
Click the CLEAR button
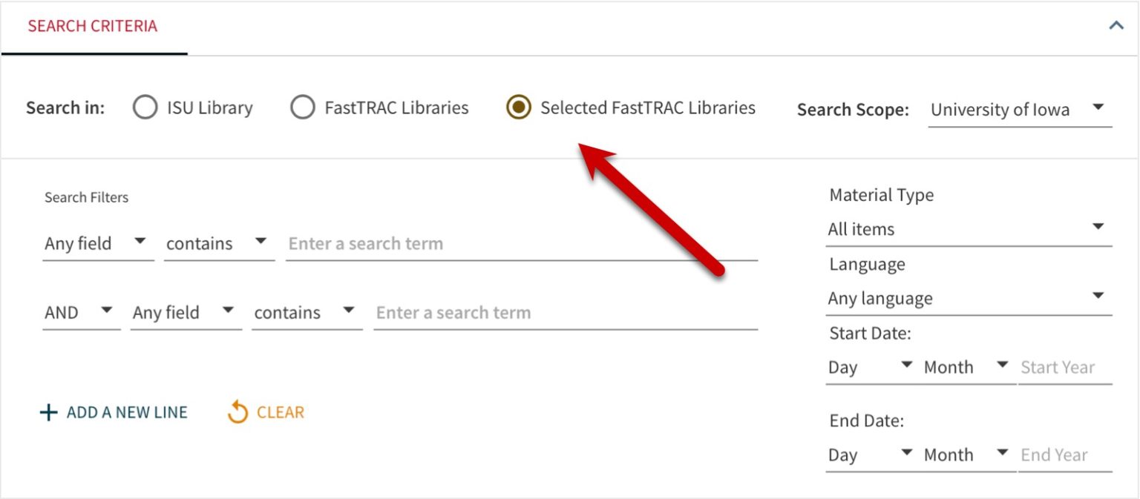280,412
